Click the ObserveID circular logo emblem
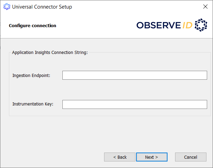The width and height of the screenshot is (213, 168). [x=201, y=25]
